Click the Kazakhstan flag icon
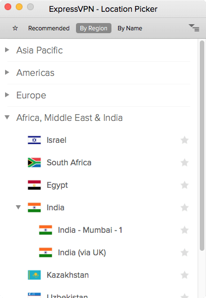 34,275
